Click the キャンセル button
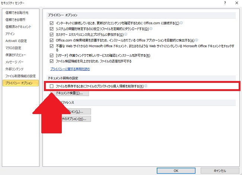 pyautogui.click(x=220, y=171)
